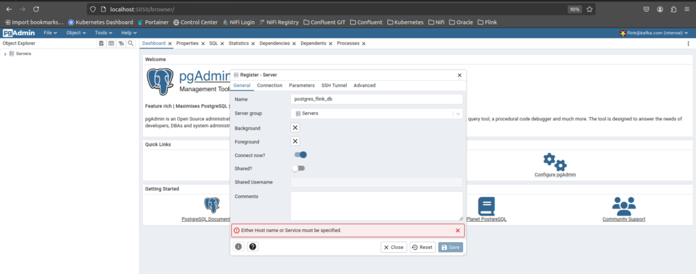Viewport: 696px width, 274px height.
Task: Enable the Shared switch
Action: pos(298,168)
